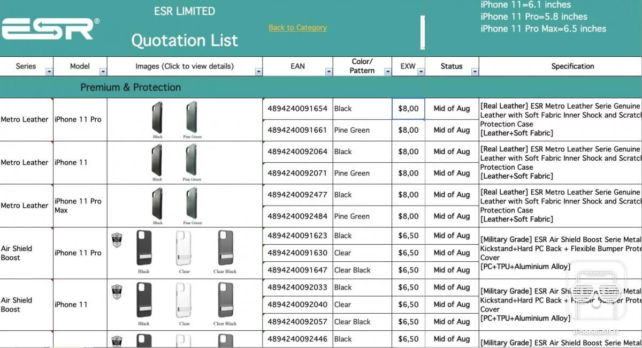Click military grade badge icon in iPhone 11 row
Image resolution: width=642 pixels, height=348 pixels.
[x=117, y=291]
